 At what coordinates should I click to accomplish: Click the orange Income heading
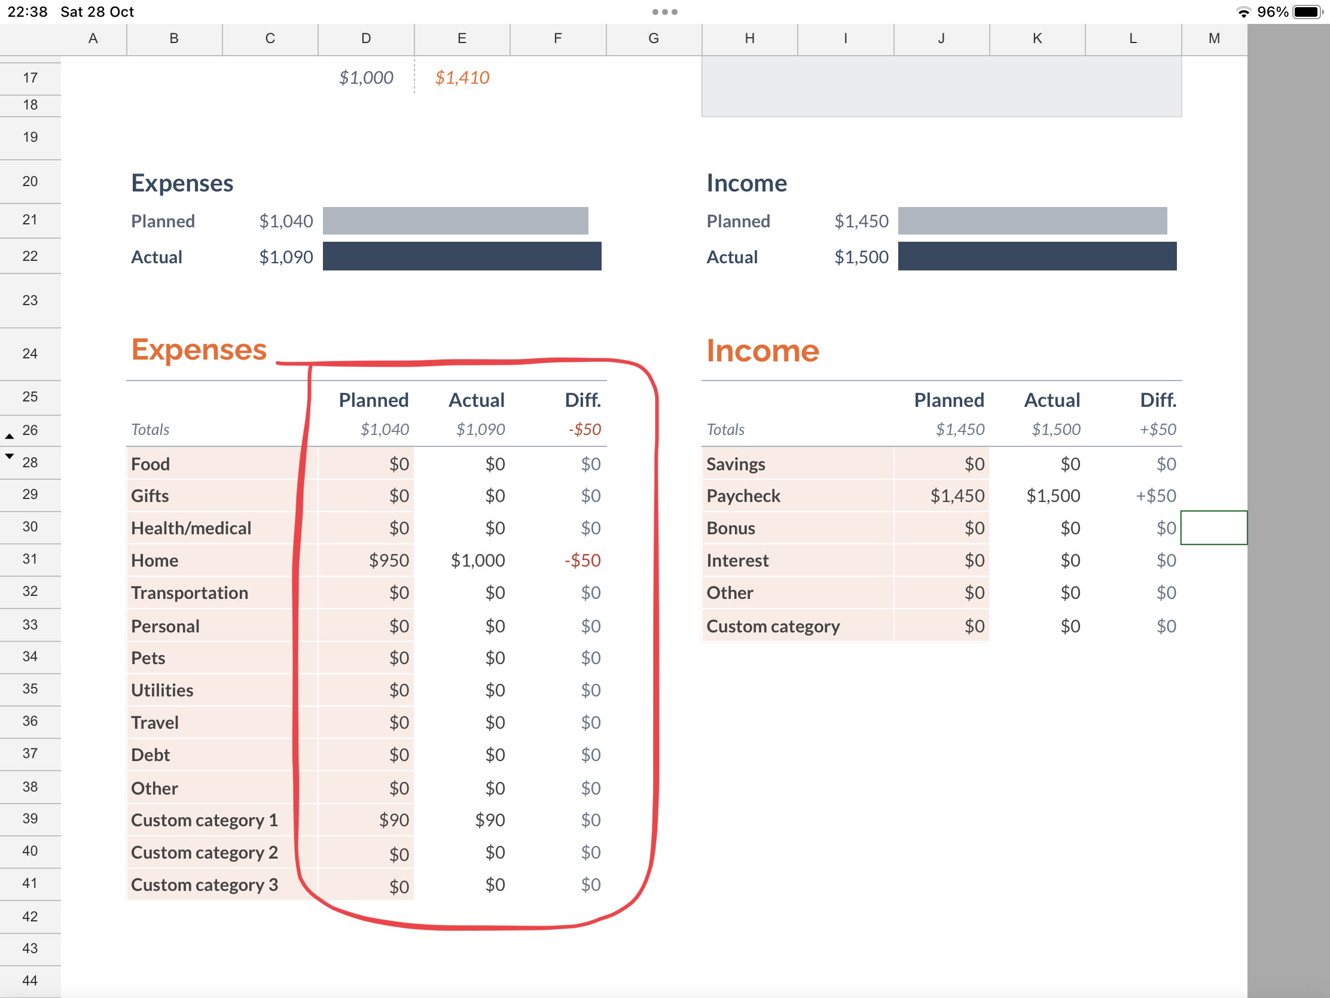click(762, 350)
